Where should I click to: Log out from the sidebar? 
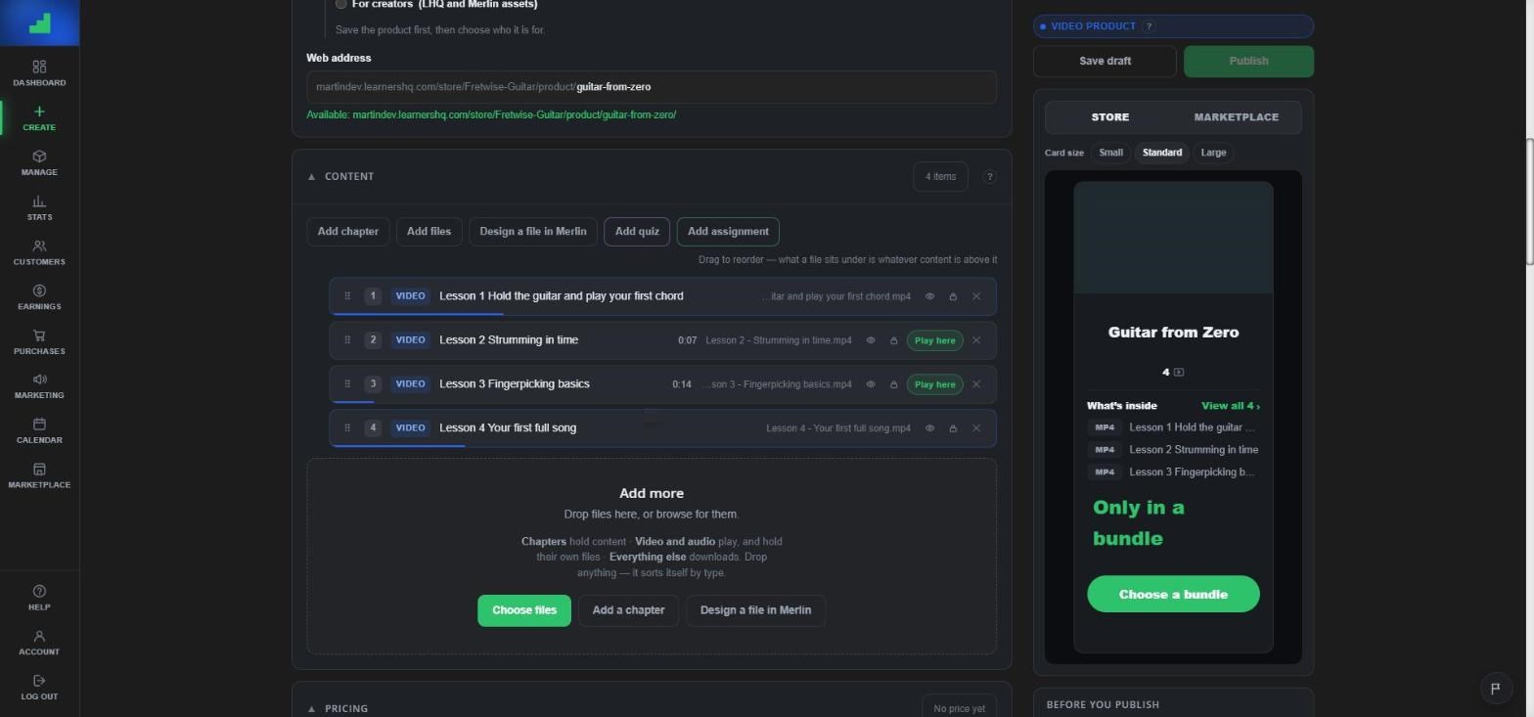click(x=39, y=689)
